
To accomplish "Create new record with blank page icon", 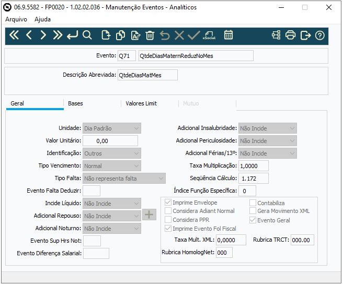I will tap(106, 35).
